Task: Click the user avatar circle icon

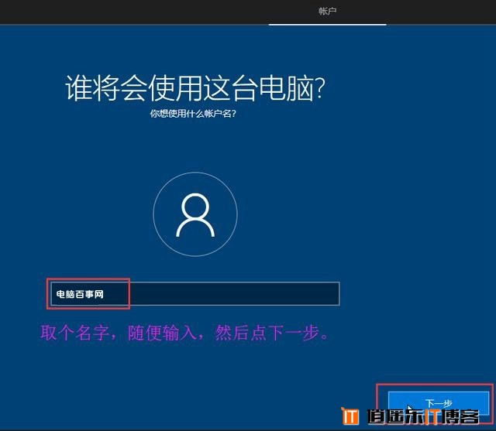Action: click(195, 214)
